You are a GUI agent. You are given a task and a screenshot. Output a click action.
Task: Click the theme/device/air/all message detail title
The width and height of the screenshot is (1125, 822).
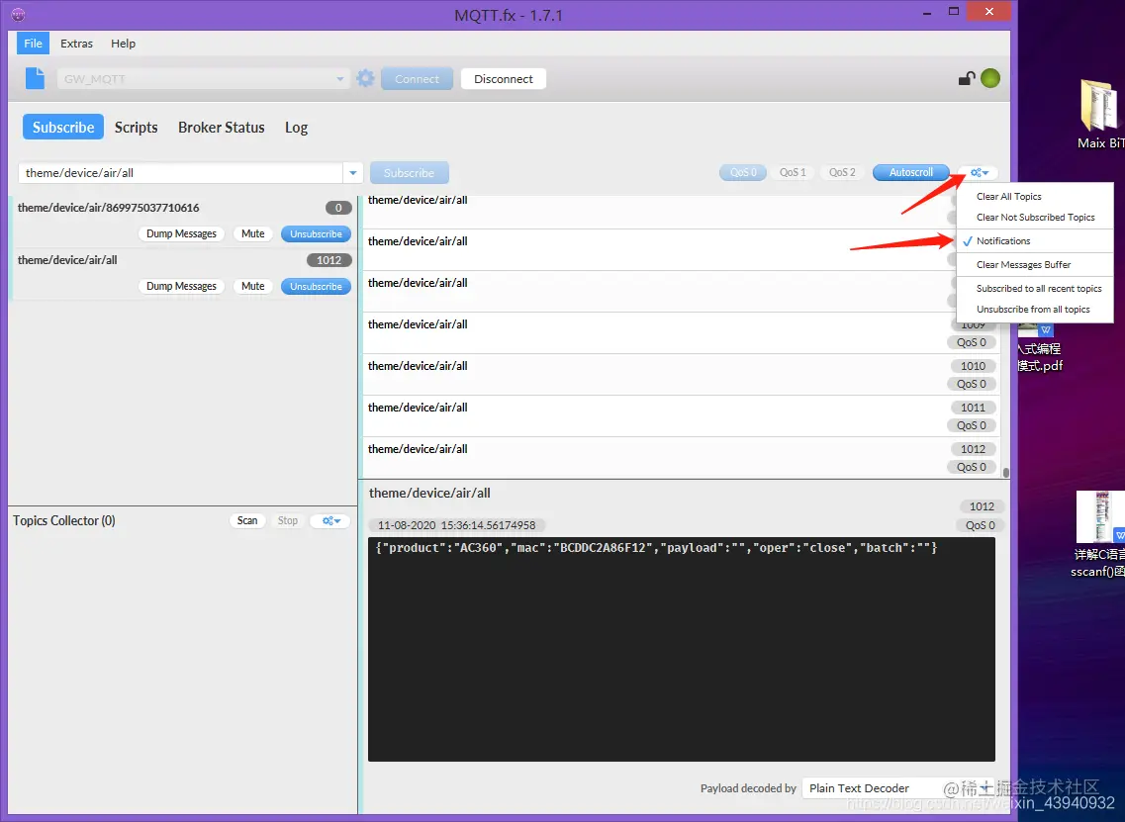click(x=429, y=493)
